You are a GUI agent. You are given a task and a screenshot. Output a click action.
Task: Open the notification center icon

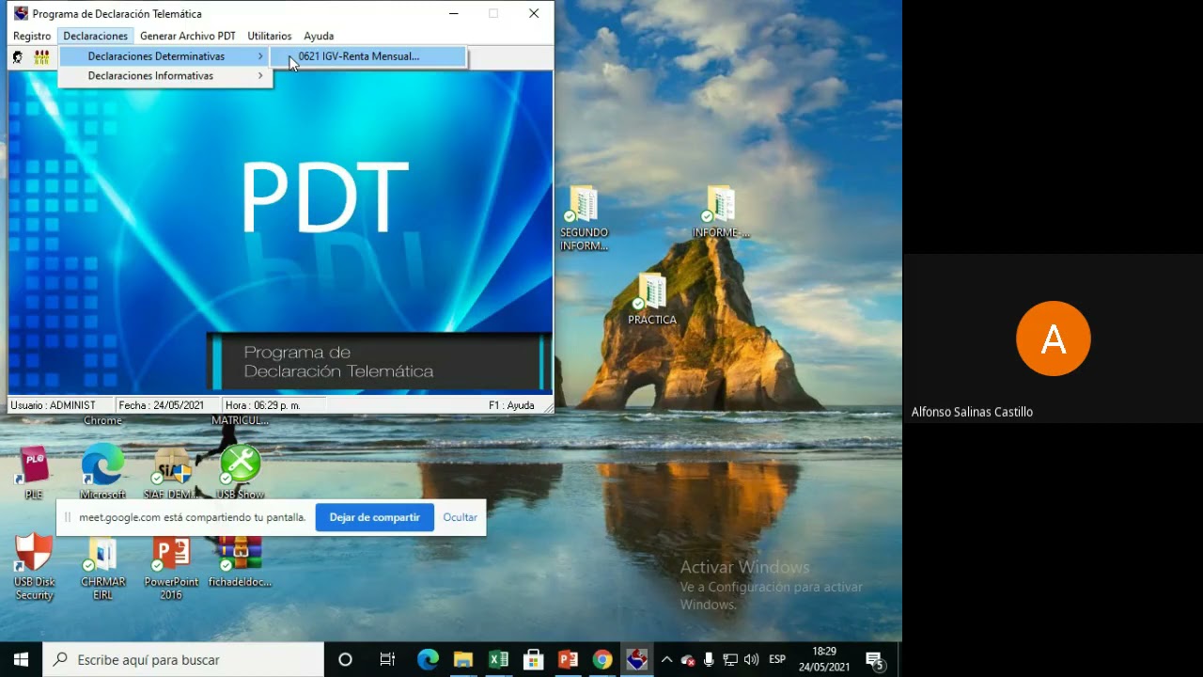(x=874, y=660)
